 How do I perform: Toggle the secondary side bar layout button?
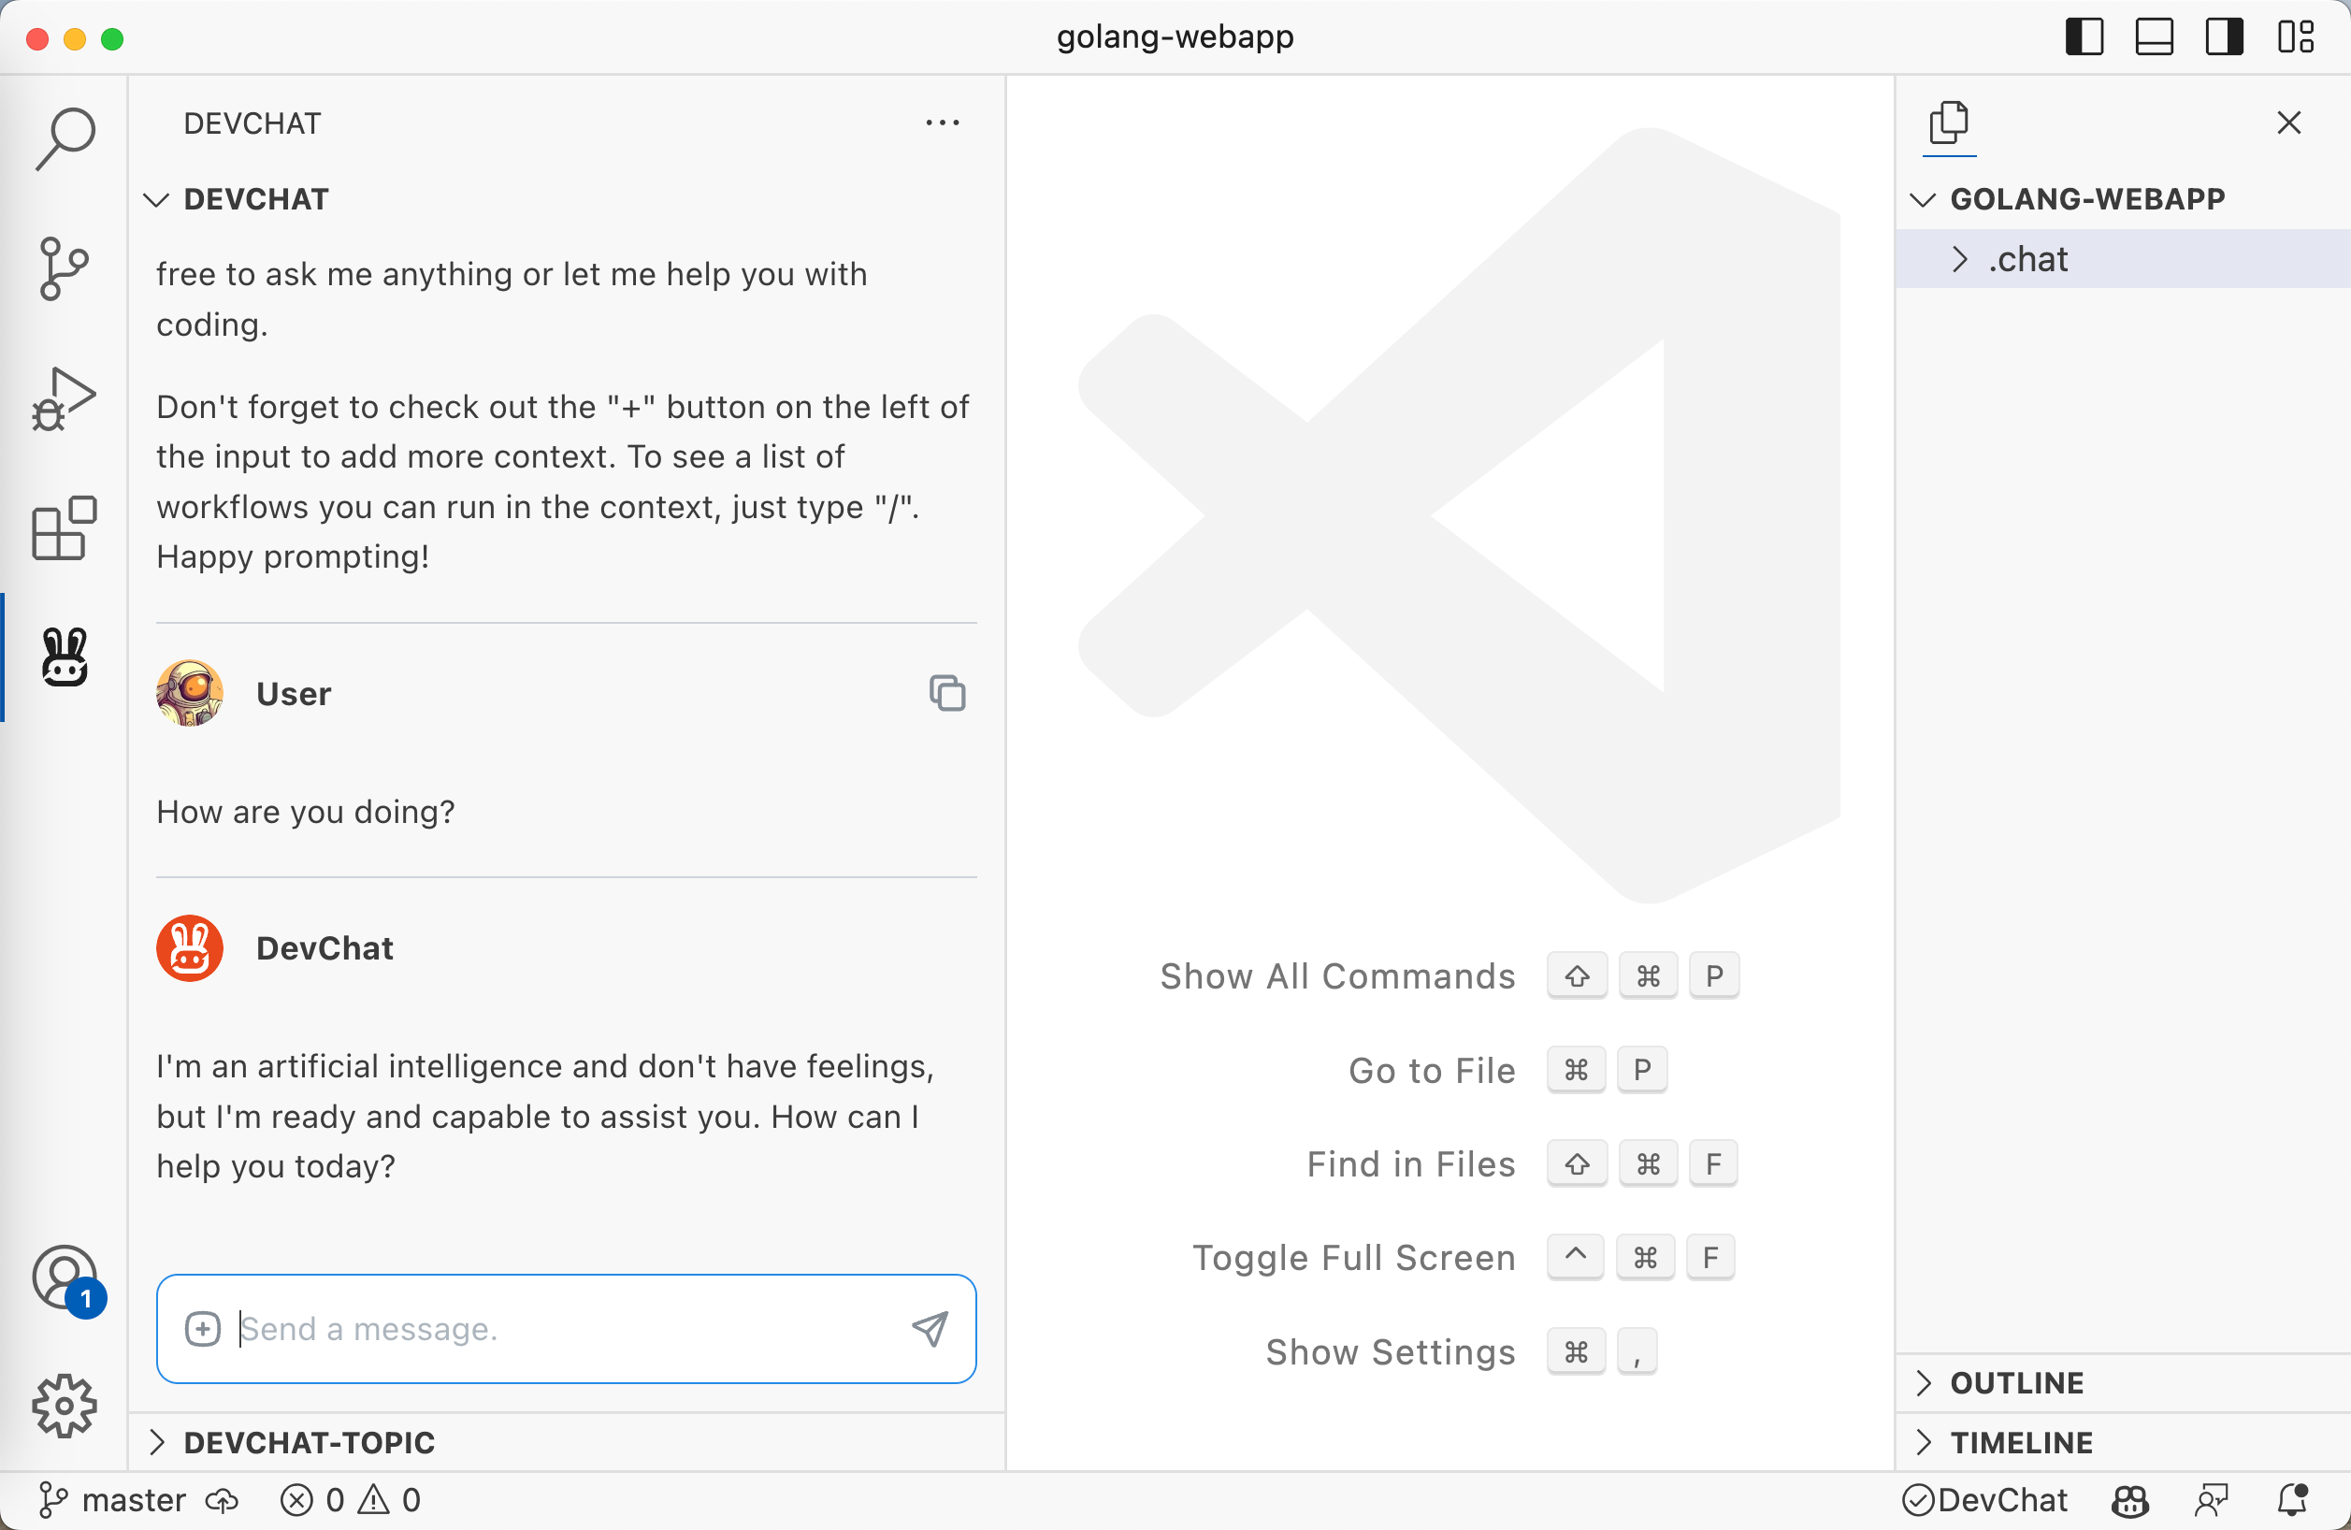2225,37
